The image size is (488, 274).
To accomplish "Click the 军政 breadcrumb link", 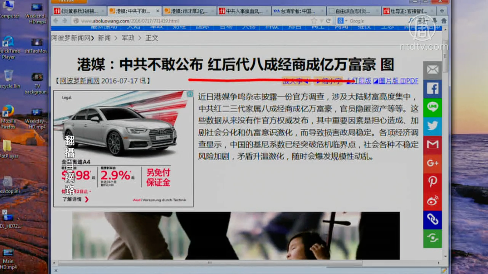I will [x=128, y=38].
